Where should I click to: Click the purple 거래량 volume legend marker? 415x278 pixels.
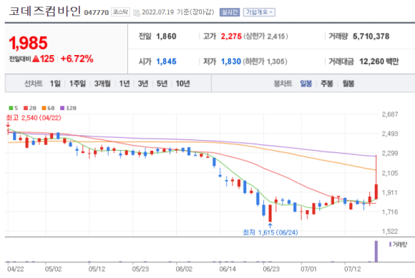tap(390, 244)
